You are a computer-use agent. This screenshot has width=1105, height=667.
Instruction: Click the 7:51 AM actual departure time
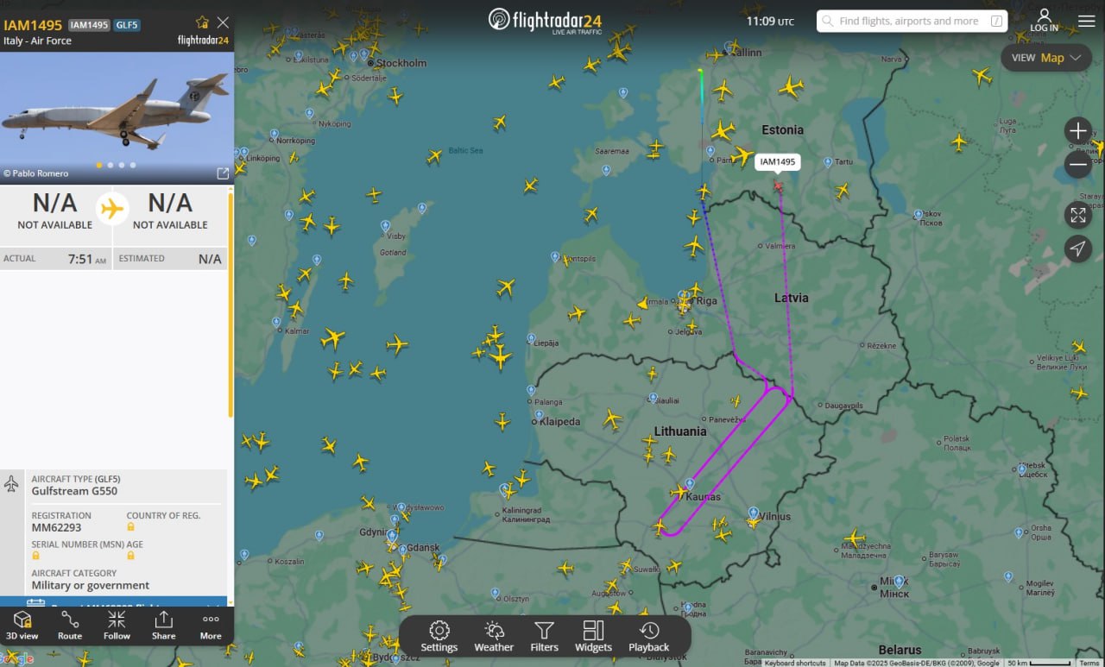point(87,259)
